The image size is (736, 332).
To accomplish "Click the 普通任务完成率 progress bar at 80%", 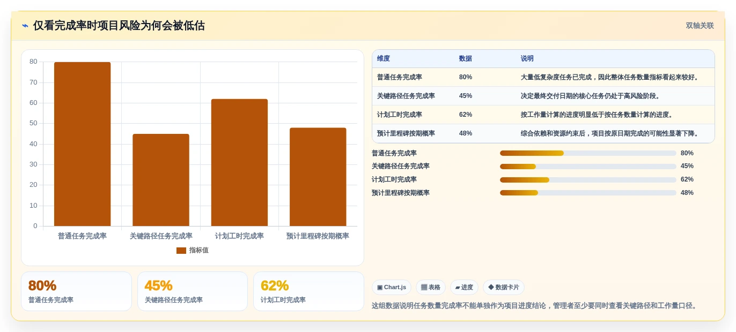I will click(588, 153).
